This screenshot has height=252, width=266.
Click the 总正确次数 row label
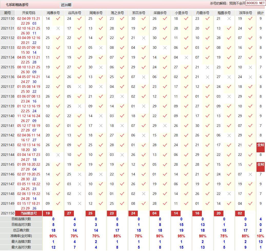click(21, 230)
